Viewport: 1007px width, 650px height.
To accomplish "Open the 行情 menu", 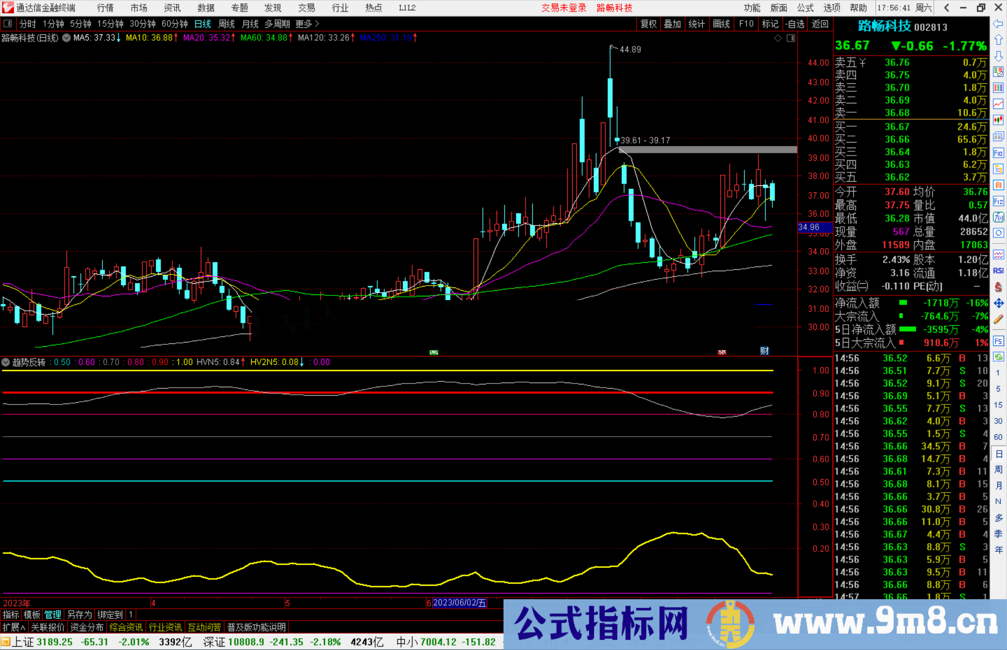I will coord(105,8).
